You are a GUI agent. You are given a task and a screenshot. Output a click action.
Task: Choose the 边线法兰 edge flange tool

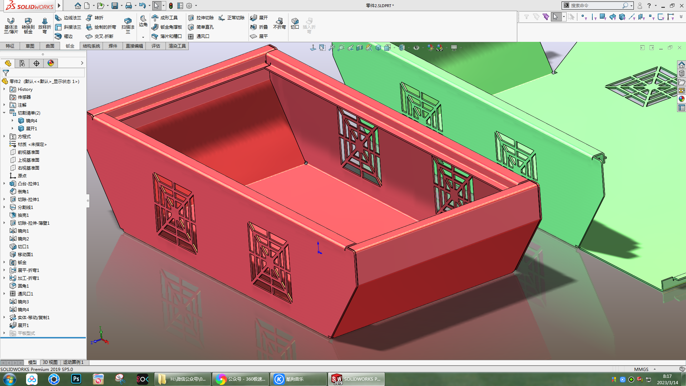point(68,18)
